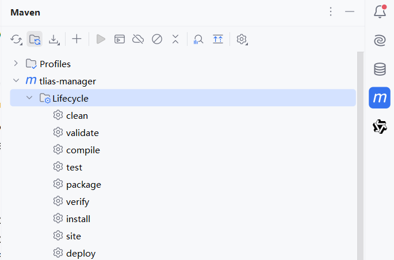Open Database tool window icon
The height and width of the screenshot is (260, 394).
(x=380, y=69)
